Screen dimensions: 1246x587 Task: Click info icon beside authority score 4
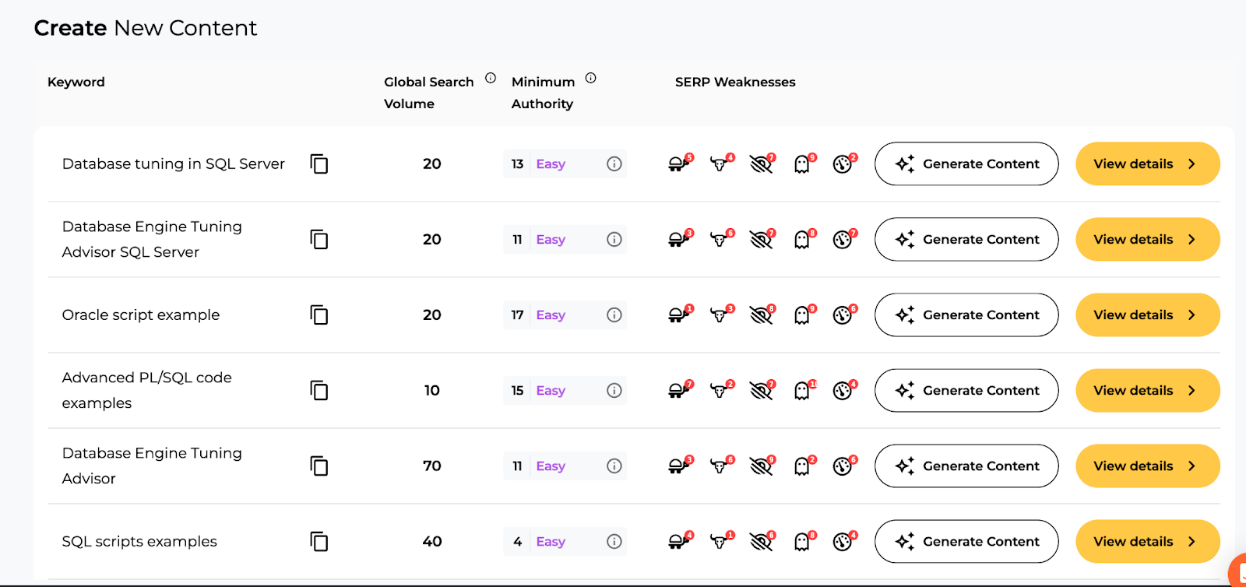click(x=614, y=542)
